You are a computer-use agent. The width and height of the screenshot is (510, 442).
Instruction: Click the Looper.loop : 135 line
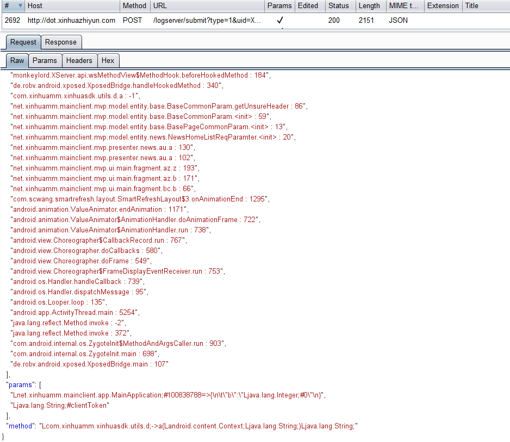tap(59, 302)
